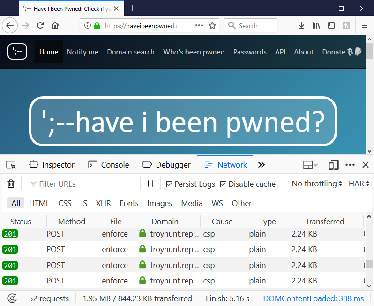The width and height of the screenshot is (374, 306).
Task: Open the downloads arrow icon
Action: (301, 25)
